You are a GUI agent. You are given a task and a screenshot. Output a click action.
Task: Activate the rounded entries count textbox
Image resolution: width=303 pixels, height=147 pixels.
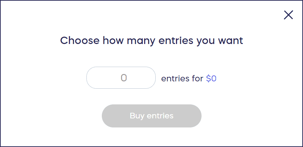tap(121, 78)
